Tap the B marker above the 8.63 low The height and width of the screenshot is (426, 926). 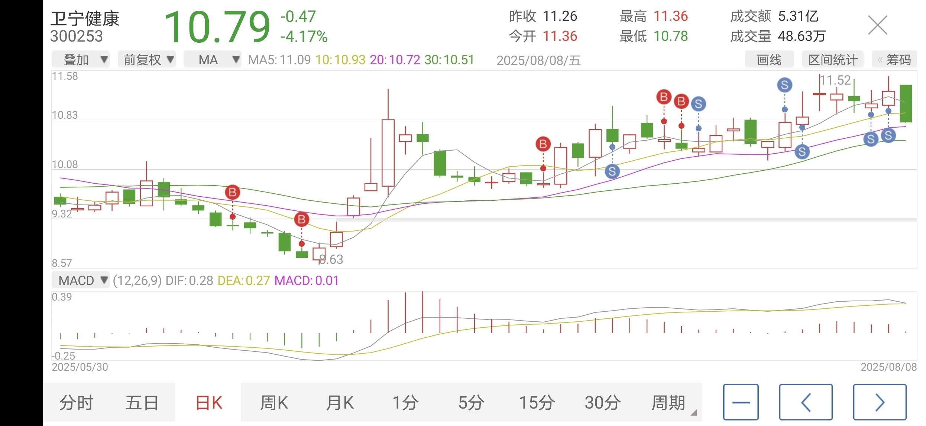302,220
